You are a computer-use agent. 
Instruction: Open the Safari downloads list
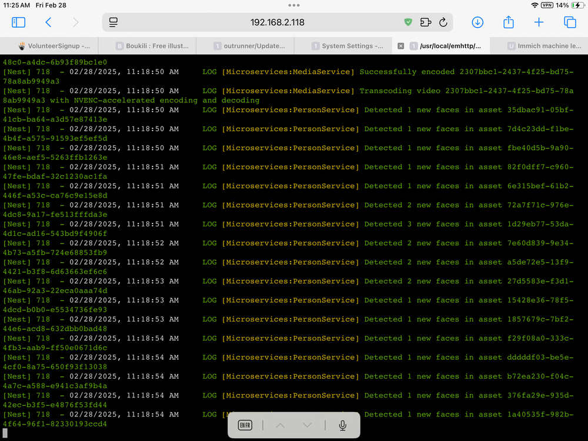tap(477, 22)
